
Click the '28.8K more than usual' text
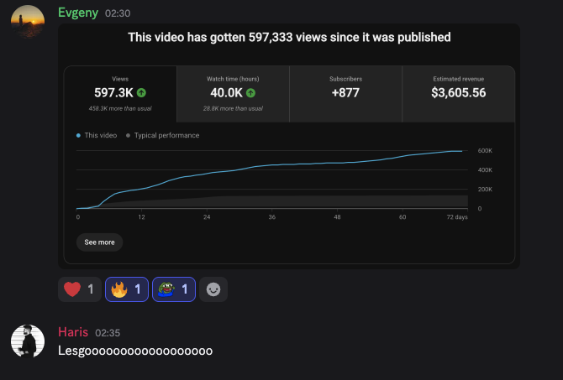[233, 108]
